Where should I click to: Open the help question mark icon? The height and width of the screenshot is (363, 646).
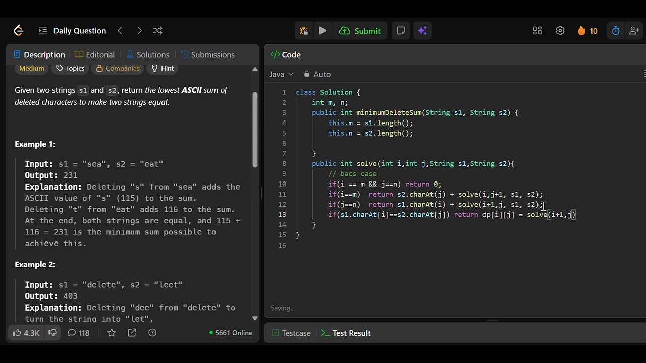152,333
